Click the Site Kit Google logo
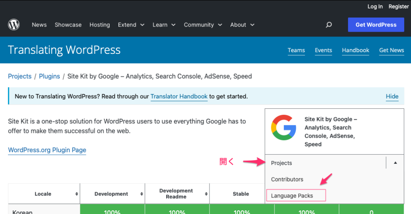411x214 pixels. (284, 127)
